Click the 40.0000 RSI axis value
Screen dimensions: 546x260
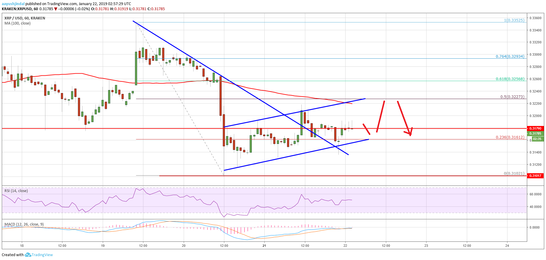[535, 207]
